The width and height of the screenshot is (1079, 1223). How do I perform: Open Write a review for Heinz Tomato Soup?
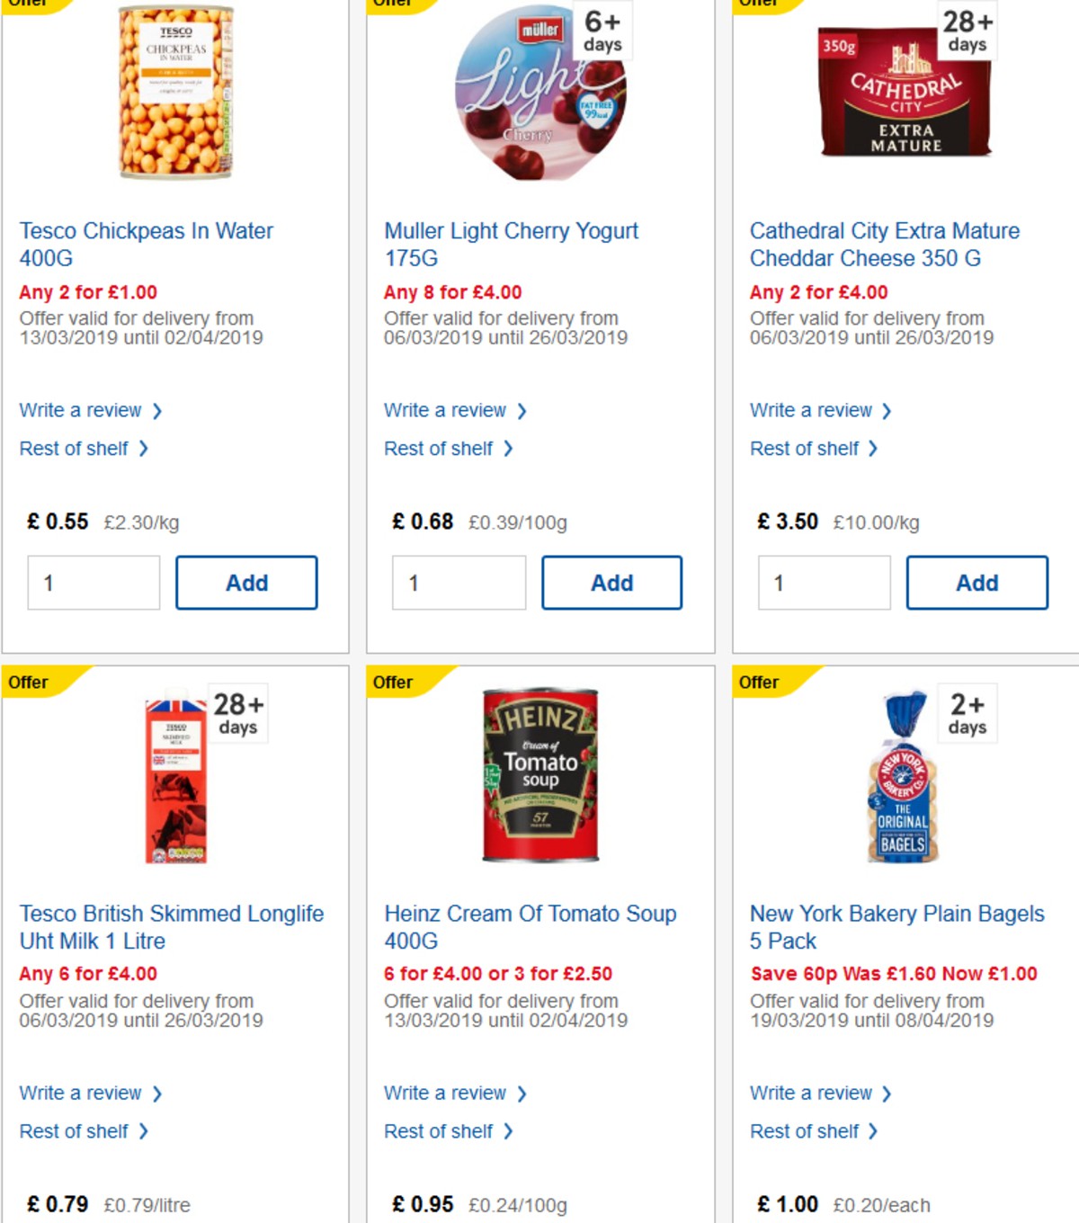445,1094
